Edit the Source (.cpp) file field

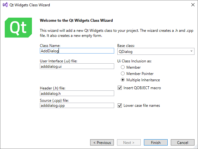point(77,106)
